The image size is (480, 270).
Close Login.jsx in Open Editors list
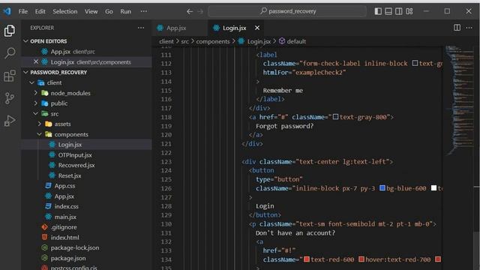pos(36,61)
